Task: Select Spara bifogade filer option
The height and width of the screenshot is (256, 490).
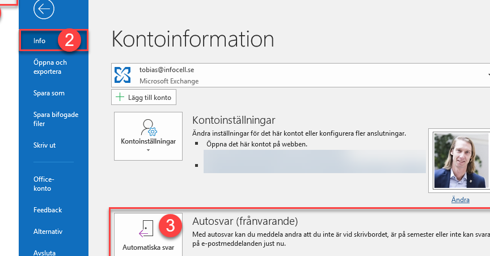Action: coord(56,119)
